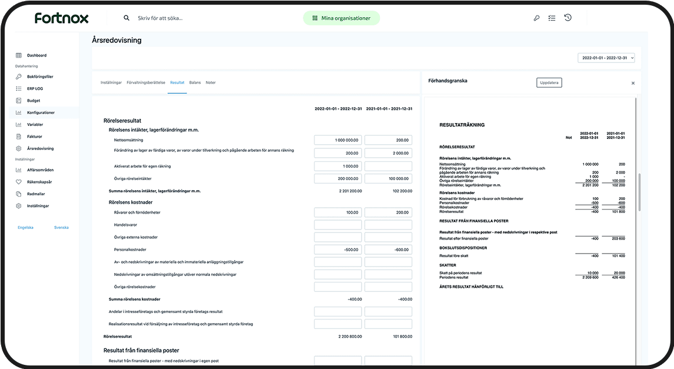674x369 pixels.
Task: Switch to the Balans tab
Action: tap(195, 83)
